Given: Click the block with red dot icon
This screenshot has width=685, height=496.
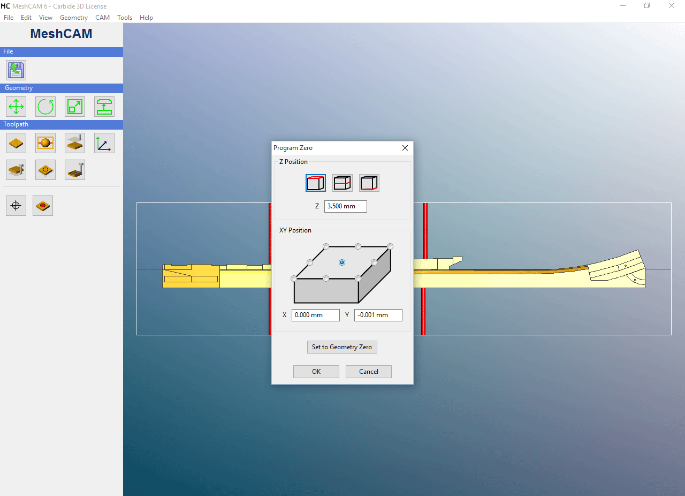Looking at the screenshot, I should tap(43, 205).
